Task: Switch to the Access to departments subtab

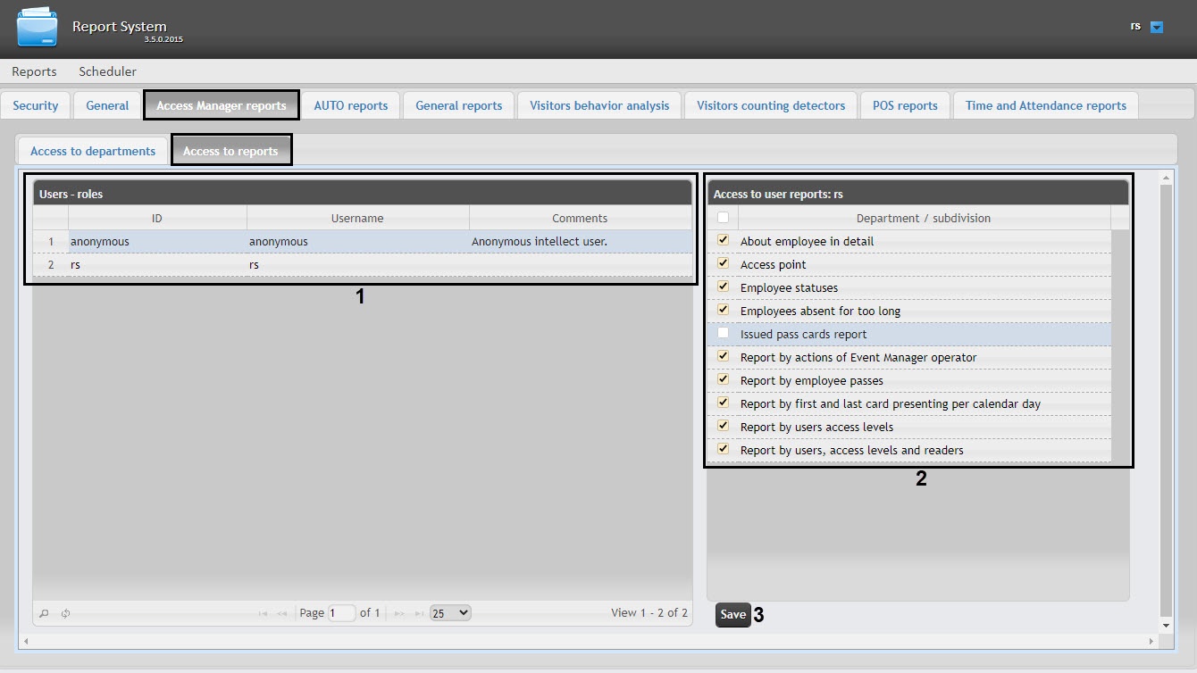Action: 93,151
